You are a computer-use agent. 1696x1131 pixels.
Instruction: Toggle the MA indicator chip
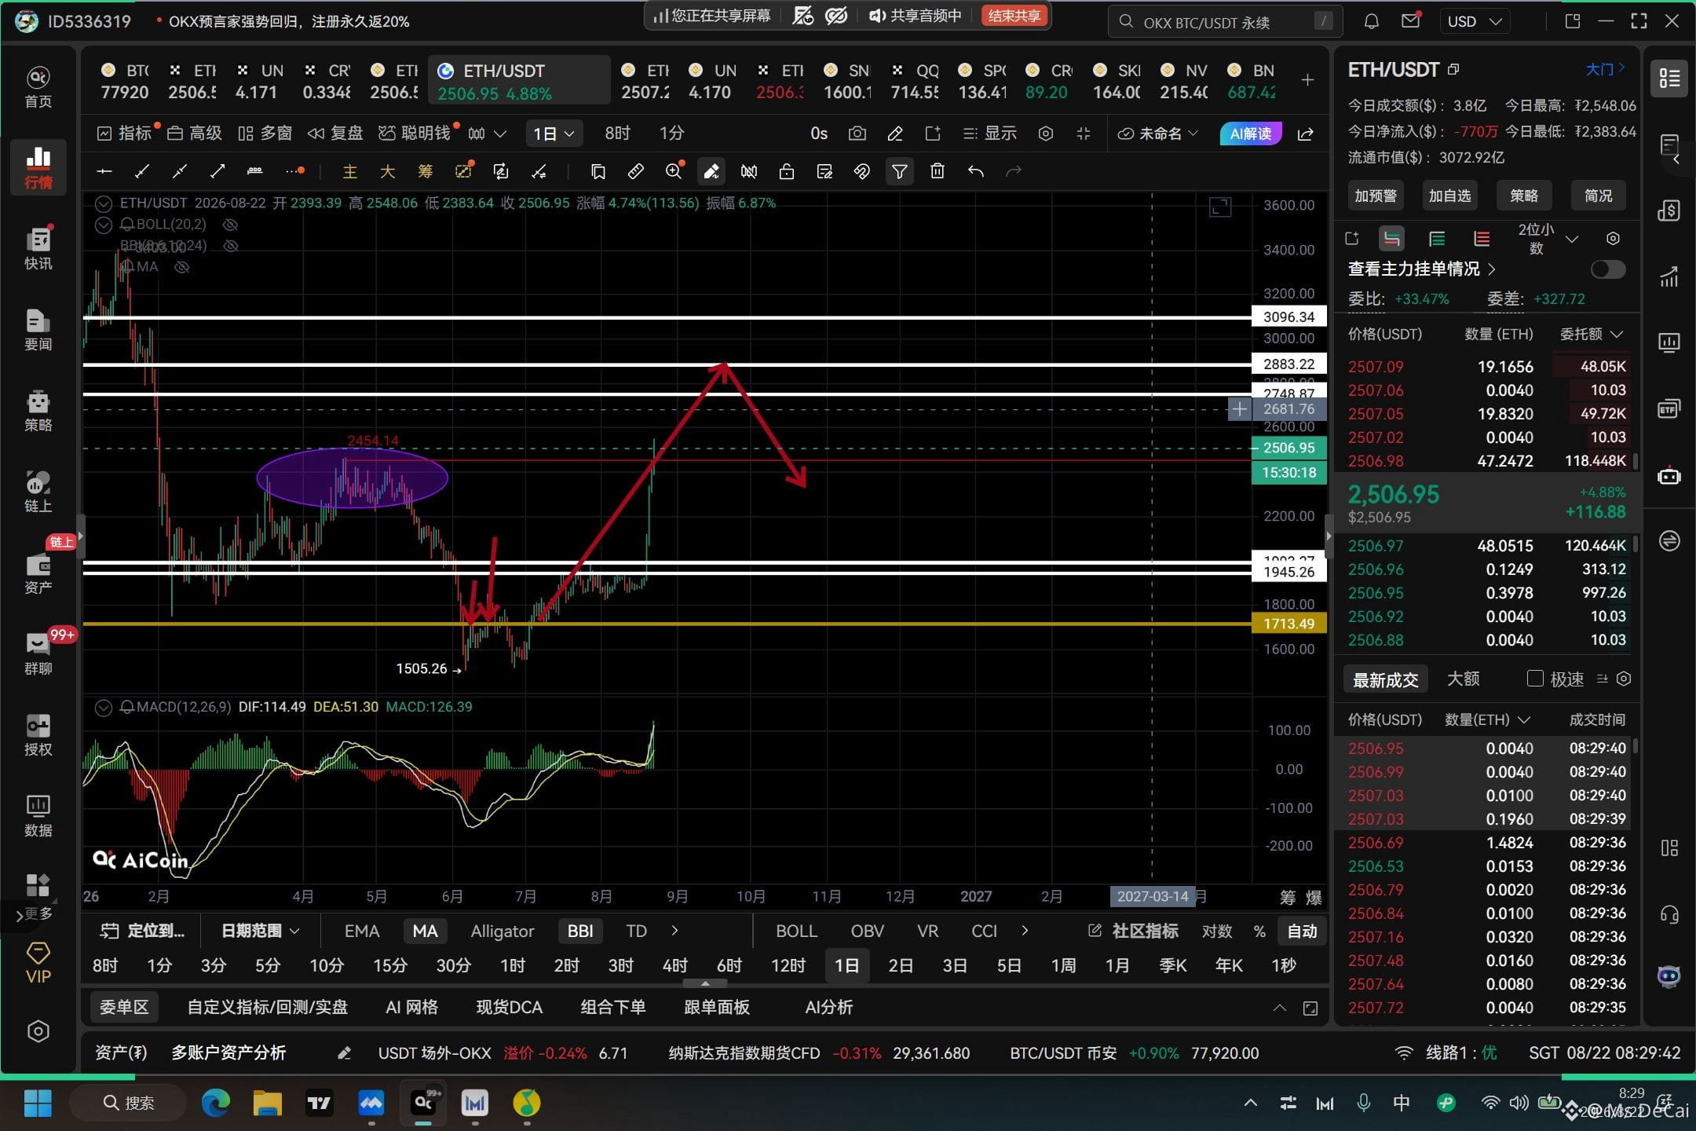[x=425, y=932]
